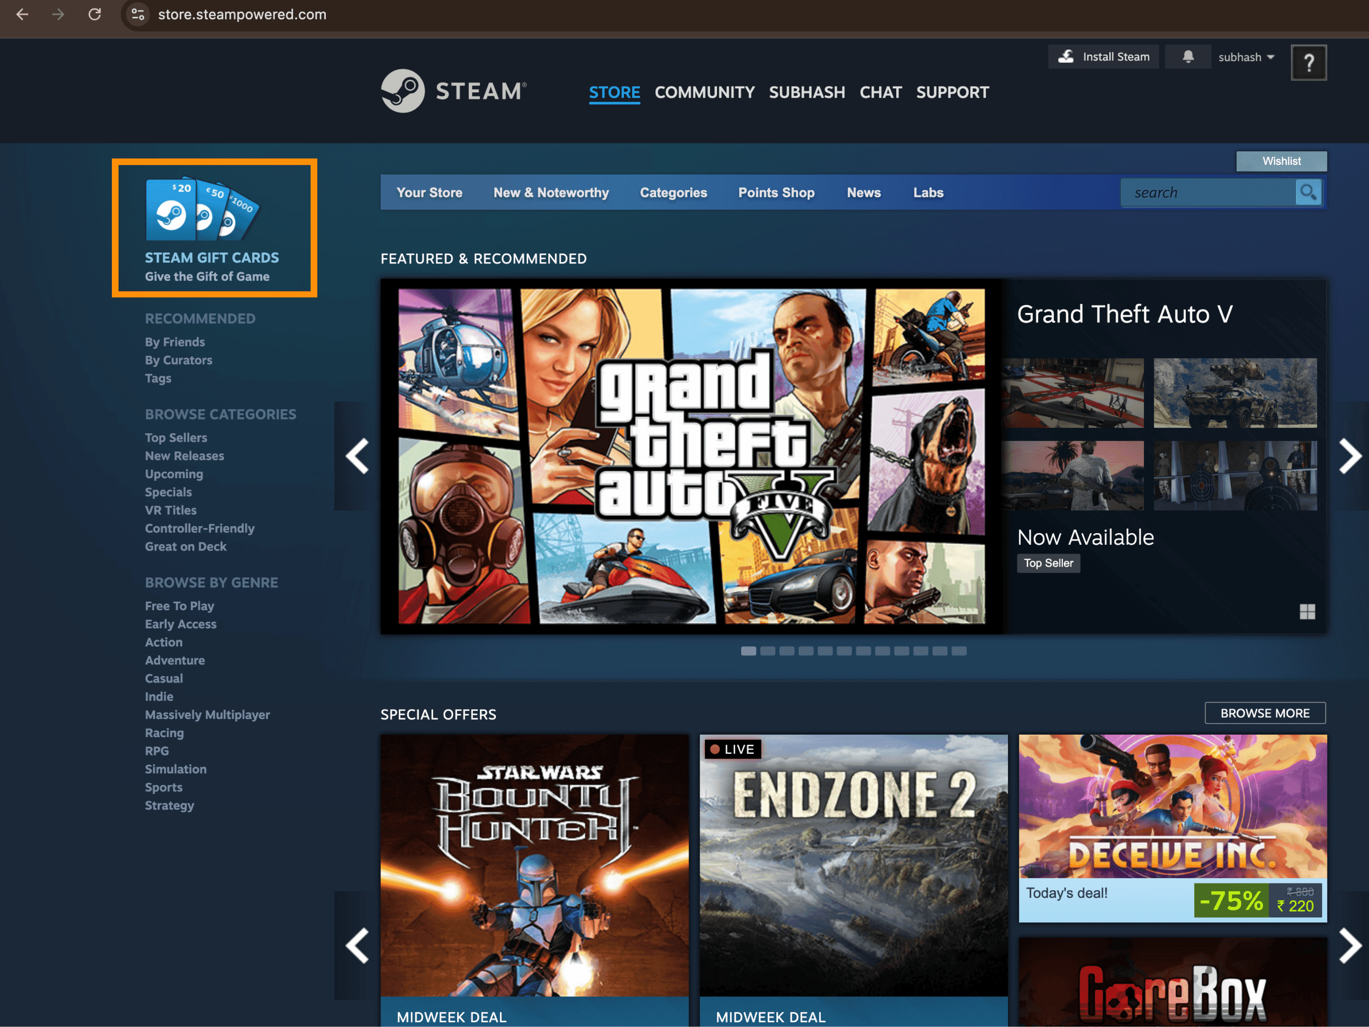This screenshot has height=1027, width=1369.
Task: Browse Racing genre
Action: [x=164, y=733]
